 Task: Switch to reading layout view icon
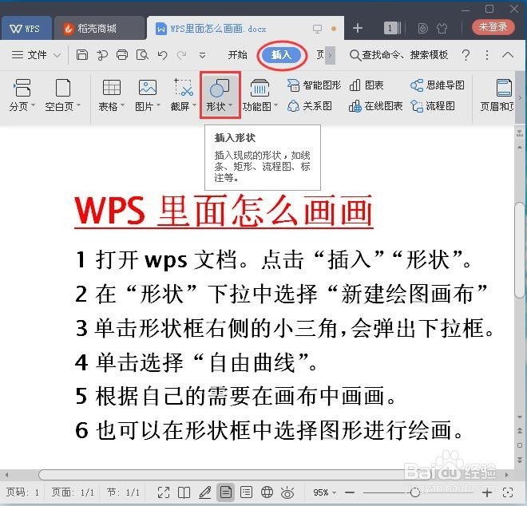[184, 492]
